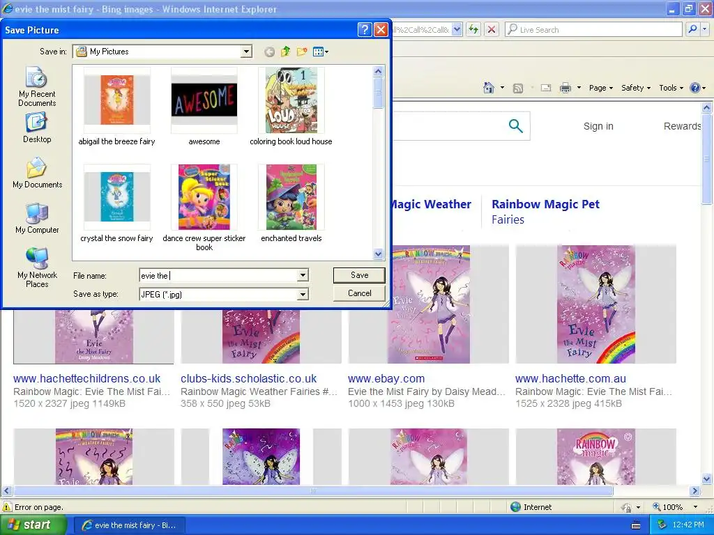Select the awesome picture file

tap(204, 107)
